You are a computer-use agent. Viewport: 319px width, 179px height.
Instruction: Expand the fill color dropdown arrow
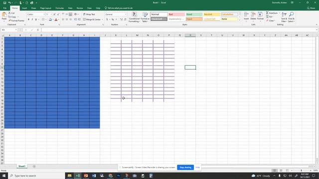(53, 19)
